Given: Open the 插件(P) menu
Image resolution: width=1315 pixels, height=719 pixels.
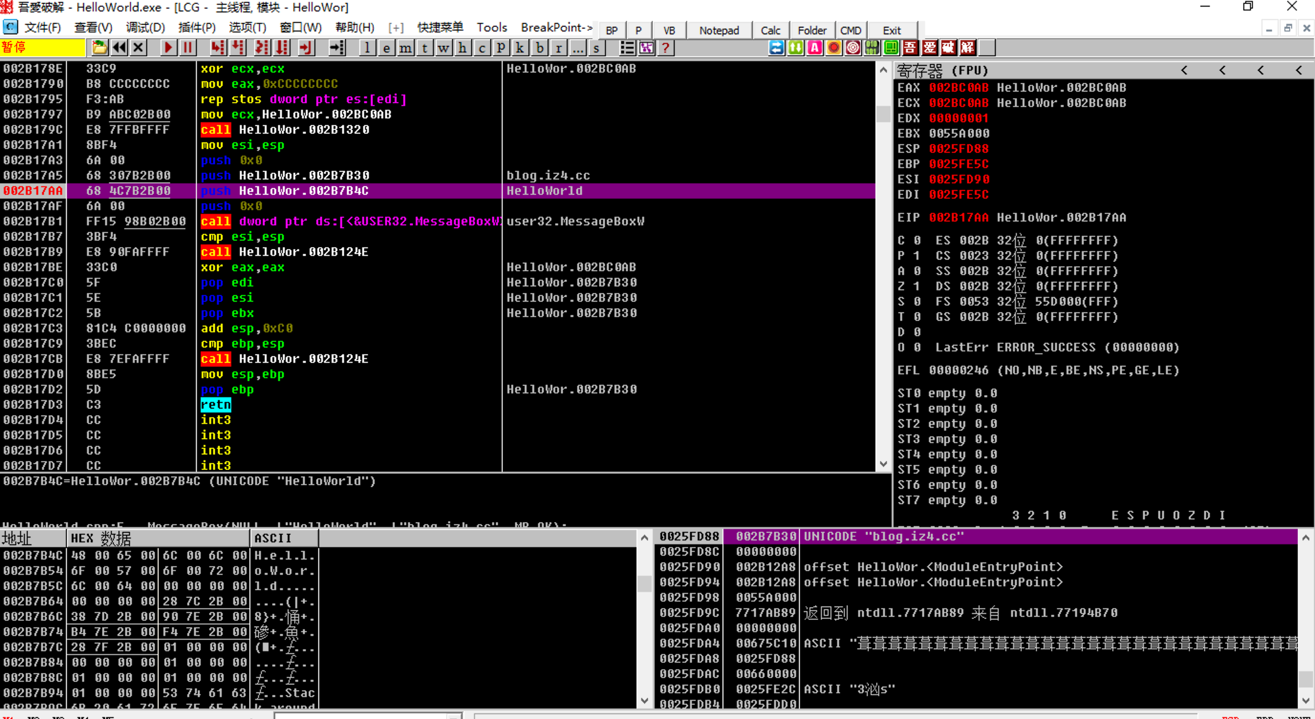Looking at the screenshot, I should [197, 28].
